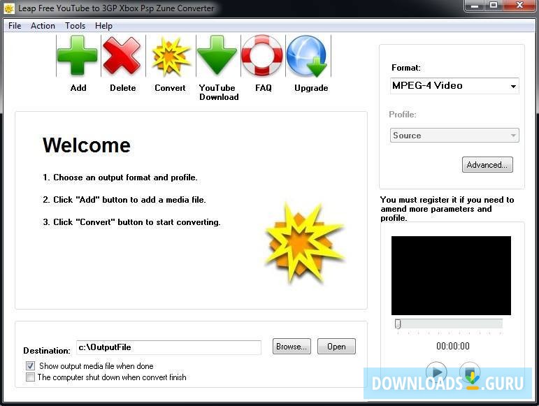Viewport: 539px width, 406px height.
Task: Click the app icon in title bar
Action: pos(9,8)
